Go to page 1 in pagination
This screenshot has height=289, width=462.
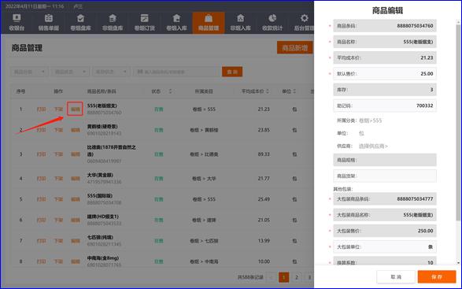[284, 277]
